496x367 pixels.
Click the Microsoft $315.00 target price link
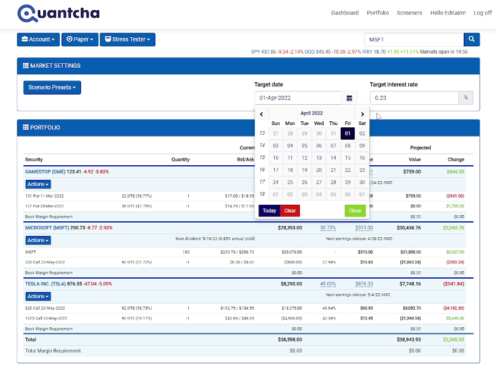pyautogui.click(x=364, y=227)
